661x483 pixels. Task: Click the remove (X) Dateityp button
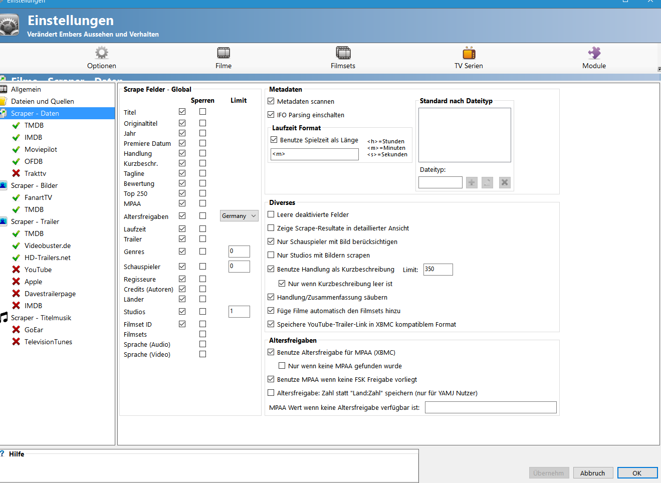[505, 182]
